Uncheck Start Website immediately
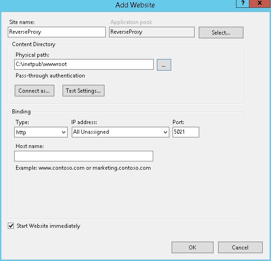The image size is (271, 261). (x=11, y=226)
